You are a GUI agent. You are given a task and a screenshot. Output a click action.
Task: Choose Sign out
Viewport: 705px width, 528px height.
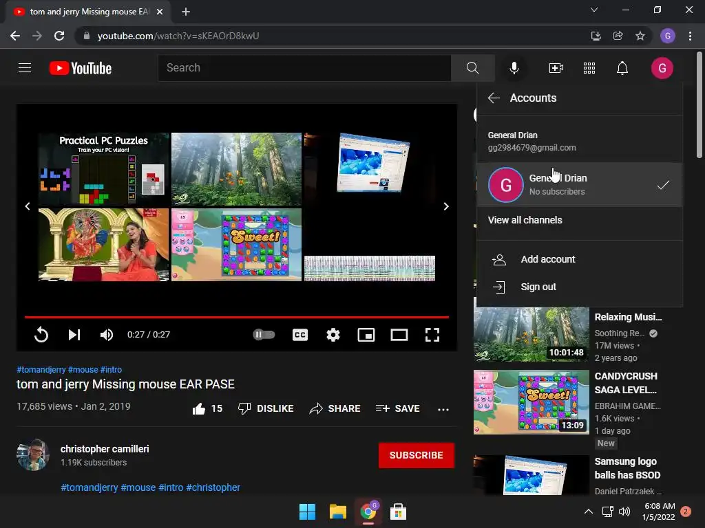click(538, 287)
